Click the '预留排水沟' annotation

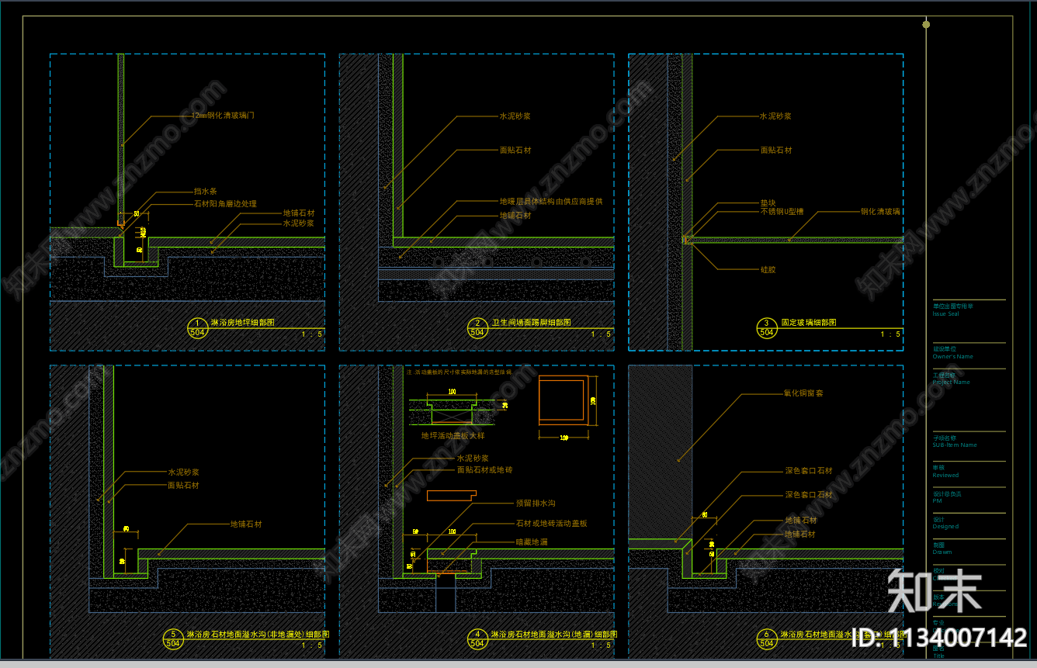point(536,504)
